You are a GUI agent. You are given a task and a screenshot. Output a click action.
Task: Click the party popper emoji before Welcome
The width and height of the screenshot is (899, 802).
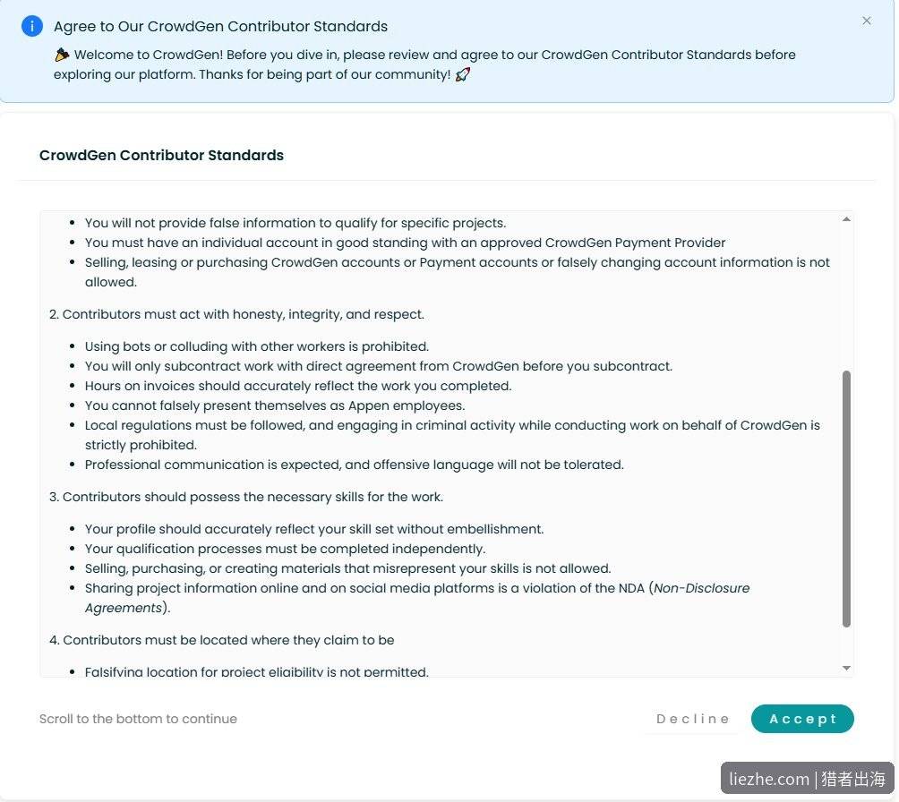(x=62, y=55)
